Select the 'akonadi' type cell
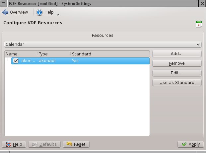206x153 pixels. (47, 61)
